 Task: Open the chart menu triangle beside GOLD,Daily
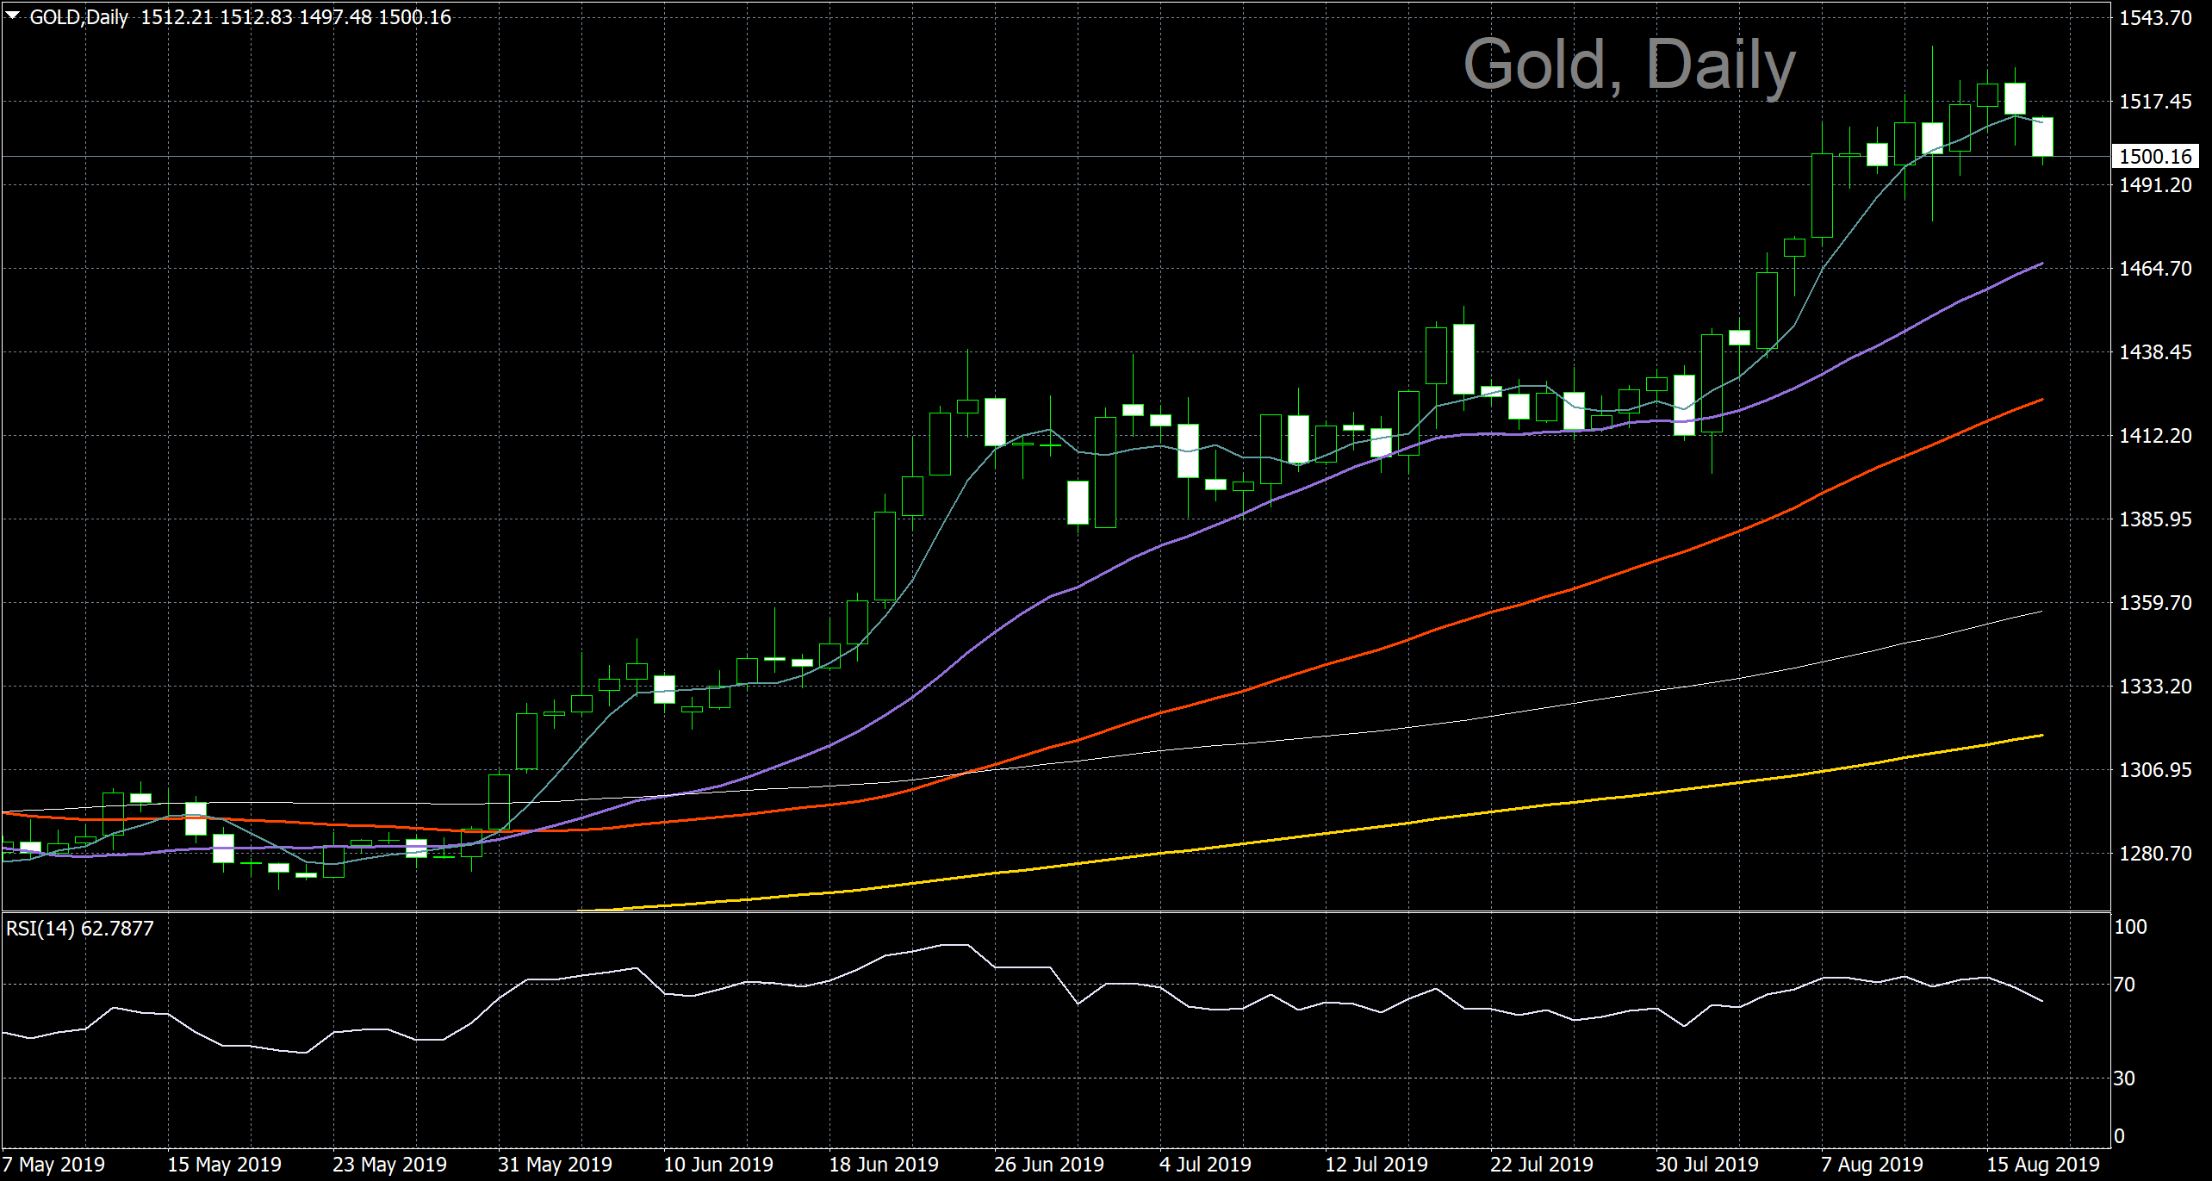[12, 15]
